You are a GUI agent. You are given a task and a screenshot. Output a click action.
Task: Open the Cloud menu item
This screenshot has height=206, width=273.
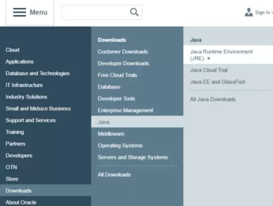[x=12, y=50]
